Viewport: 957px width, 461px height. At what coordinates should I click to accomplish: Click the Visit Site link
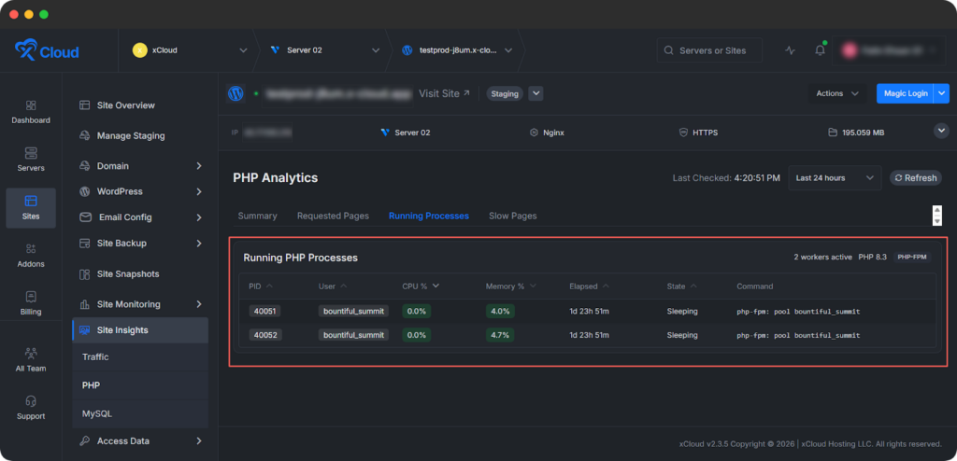tap(444, 93)
